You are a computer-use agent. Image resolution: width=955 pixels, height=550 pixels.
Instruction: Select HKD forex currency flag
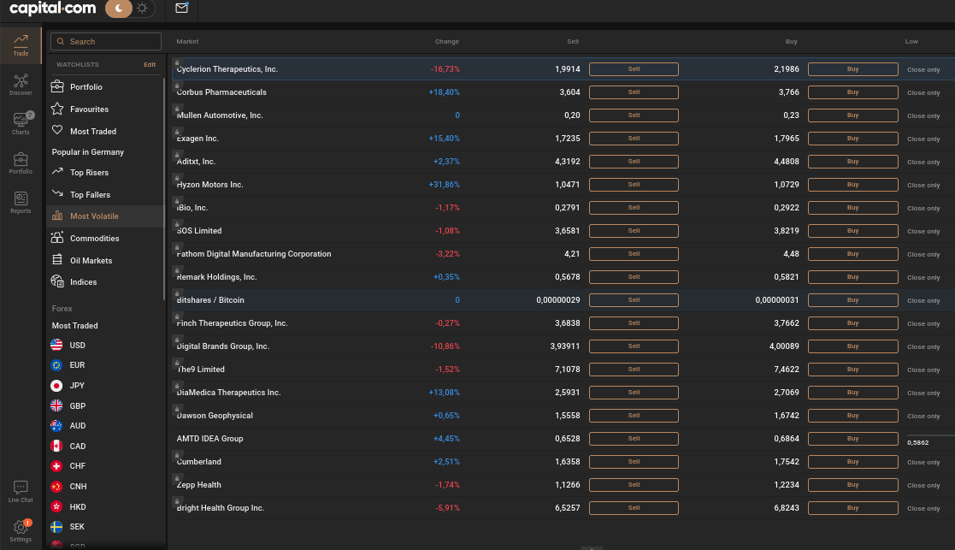click(56, 506)
